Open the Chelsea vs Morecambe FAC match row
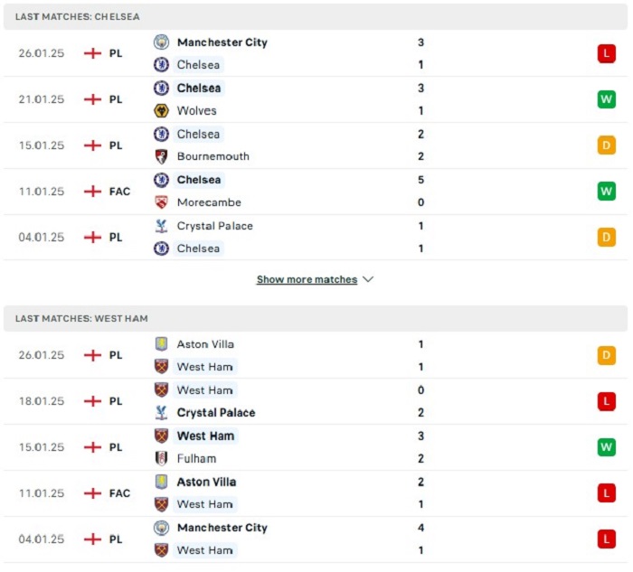Viewport: 633px width, 572px height. tap(316, 192)
